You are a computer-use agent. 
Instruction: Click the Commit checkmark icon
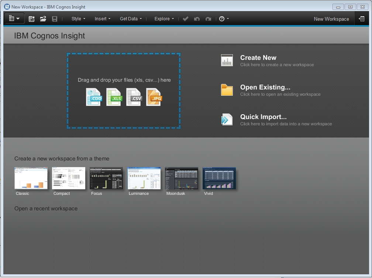pyautogui.click(x=186, y=19)
